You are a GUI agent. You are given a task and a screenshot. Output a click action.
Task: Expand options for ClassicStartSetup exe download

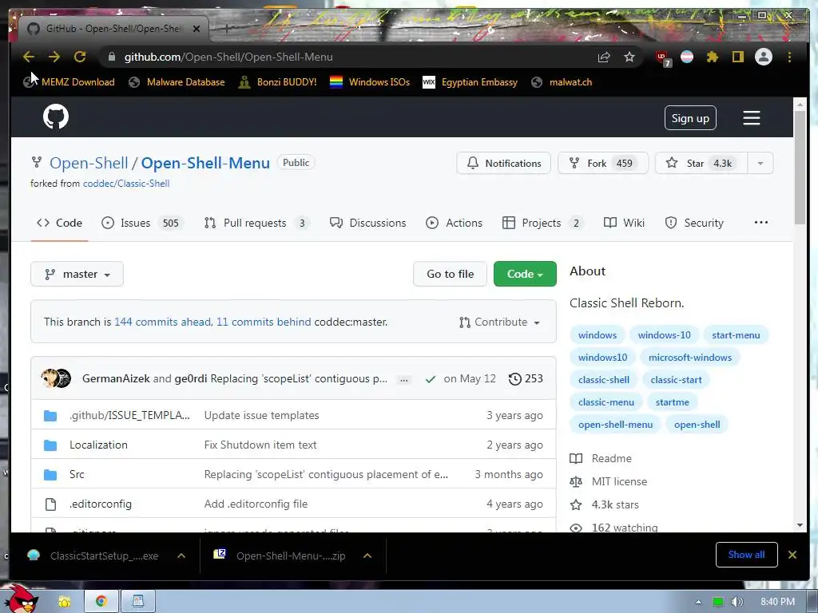coord(181,556)
